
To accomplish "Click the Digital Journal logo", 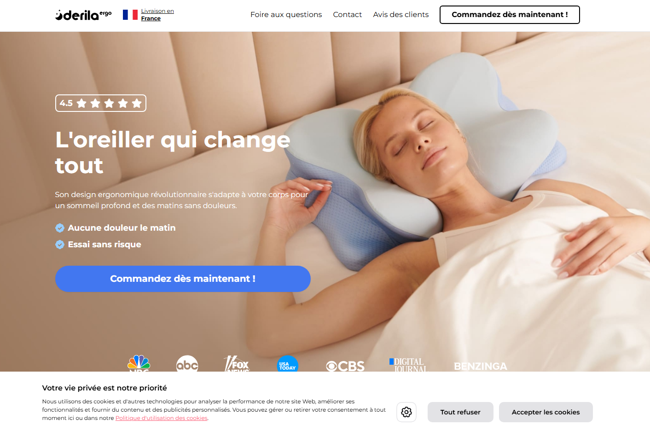I will [408, 365].
